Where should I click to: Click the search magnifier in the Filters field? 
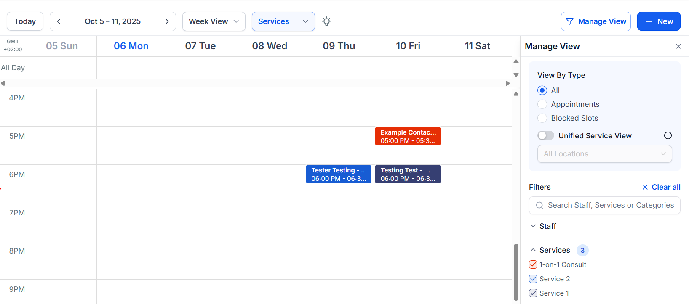click(539, 205)
